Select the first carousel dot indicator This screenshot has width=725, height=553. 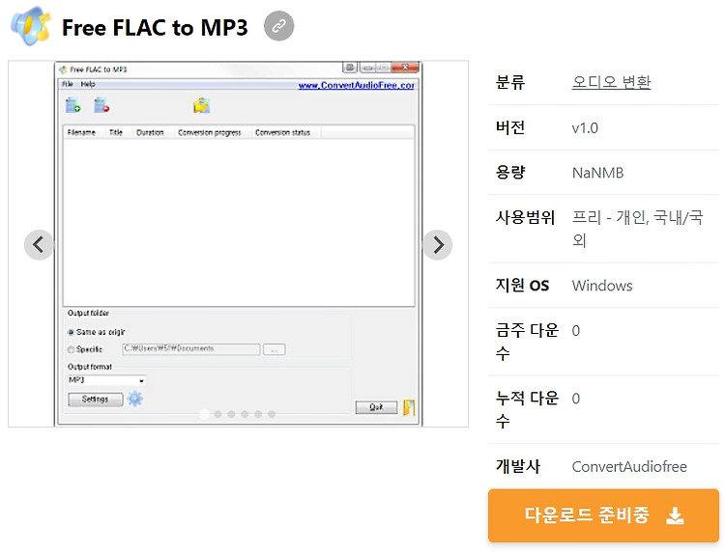[x=204, y=414]
